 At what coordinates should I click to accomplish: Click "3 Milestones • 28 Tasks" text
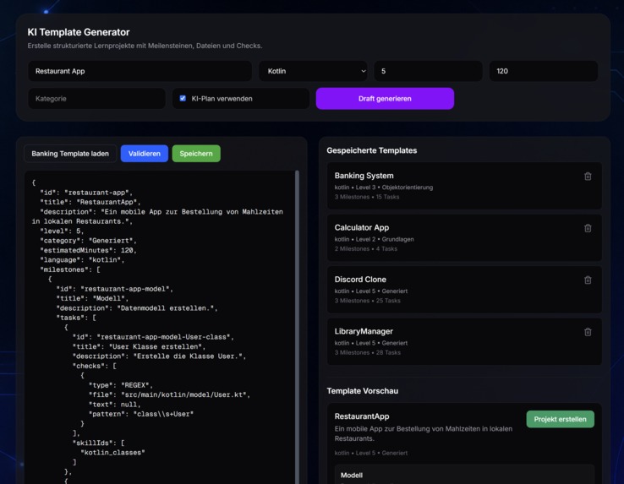coord(367,352)
